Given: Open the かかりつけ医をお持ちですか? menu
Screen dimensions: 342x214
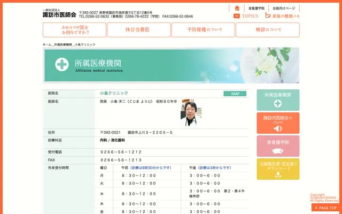Looking at the screenshot, I should (x=74, y=30).
